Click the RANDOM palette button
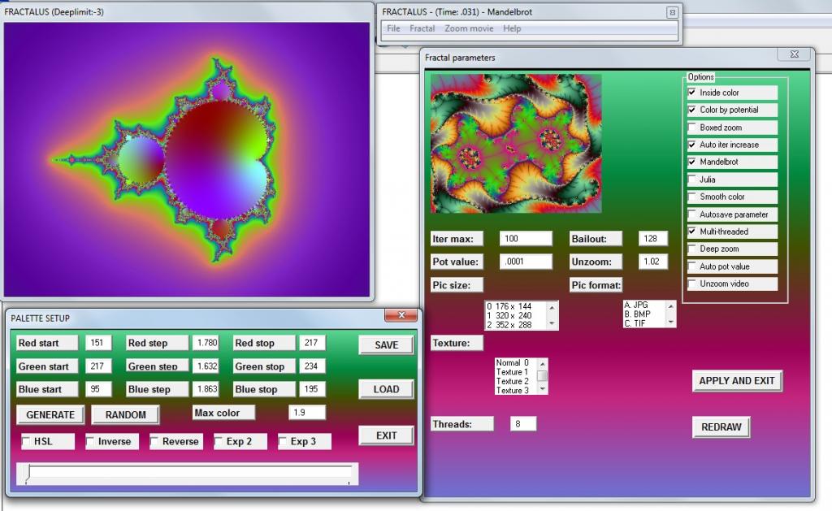Viewport: 832px width, 511px height. pos(125,414)
